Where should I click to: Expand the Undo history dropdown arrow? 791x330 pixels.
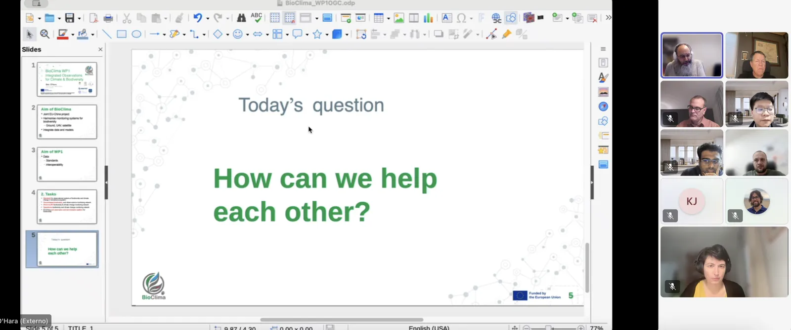(208, 19)
